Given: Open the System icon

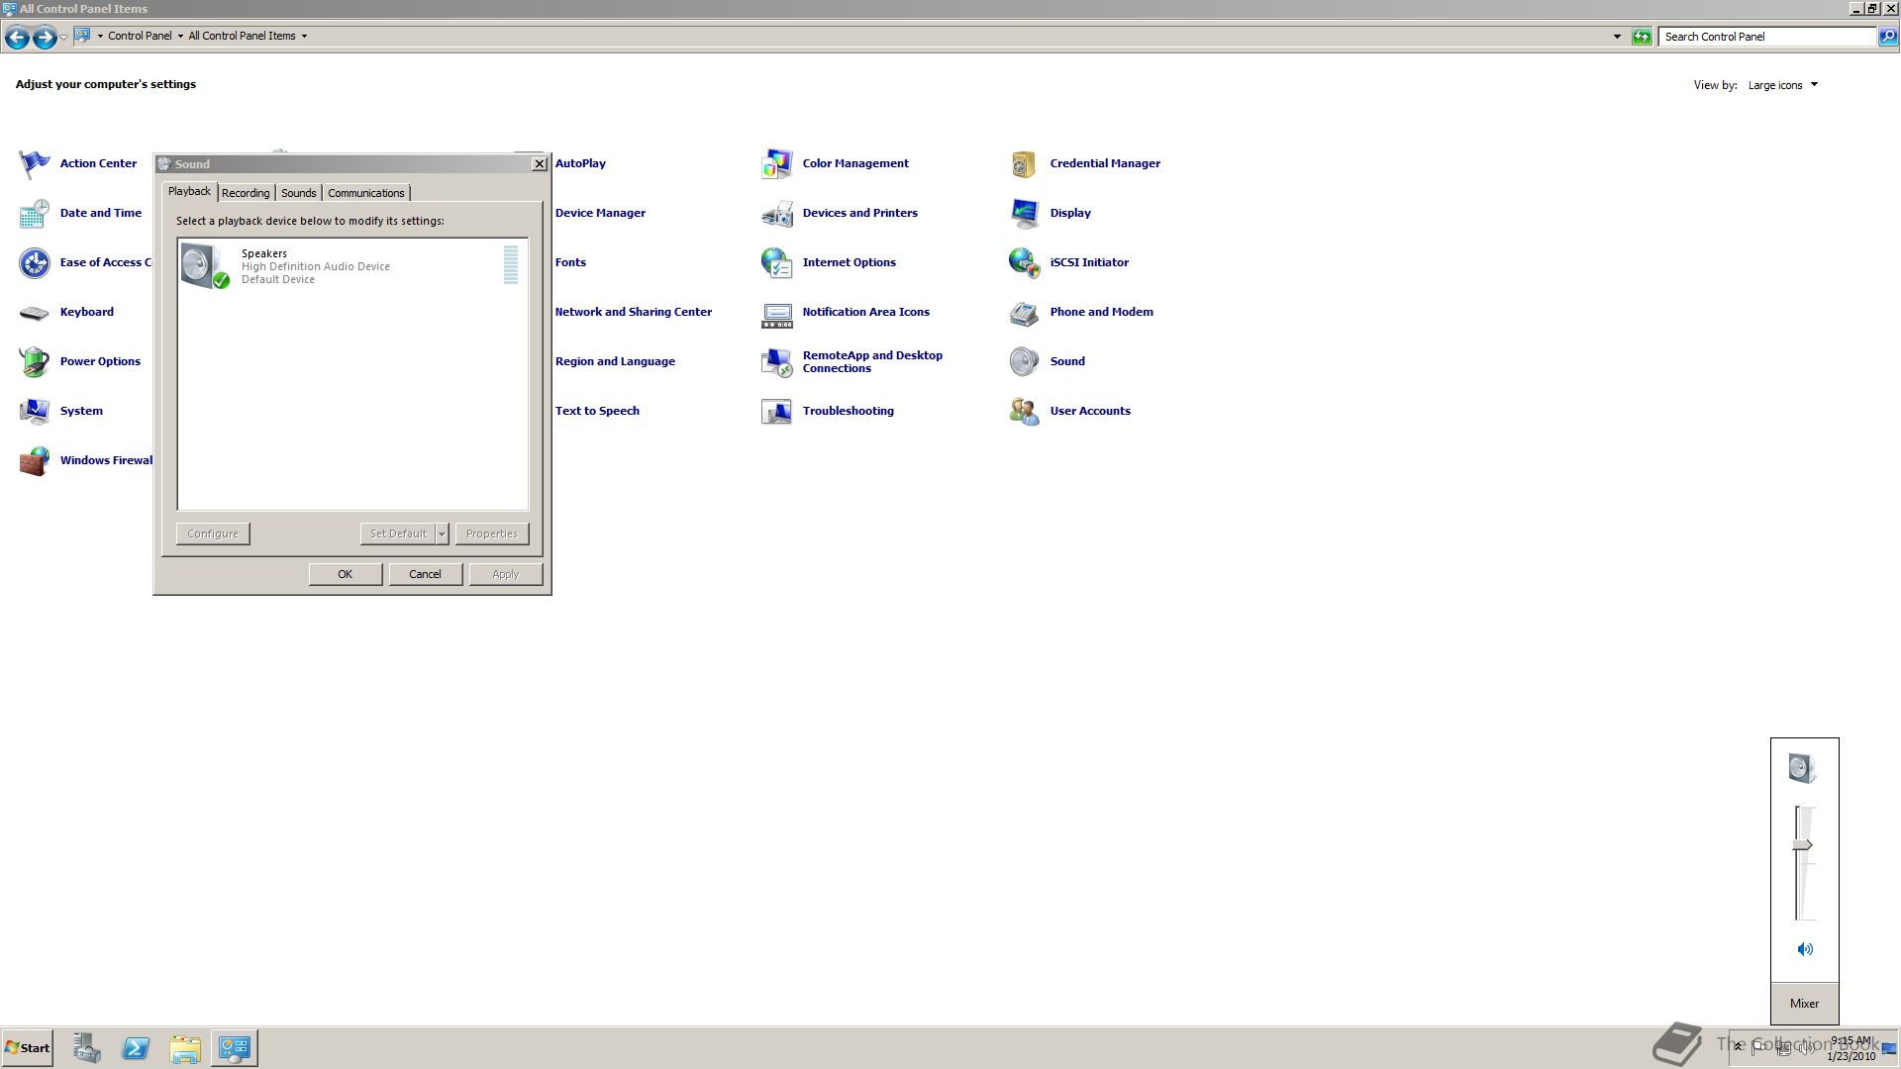Looking at the screenshot, I should (35, 411).
